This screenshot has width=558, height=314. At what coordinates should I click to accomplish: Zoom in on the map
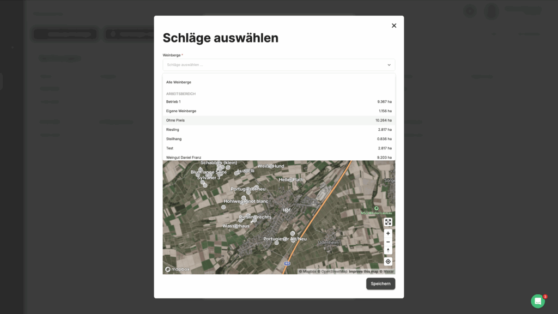[x=388, y=233]
